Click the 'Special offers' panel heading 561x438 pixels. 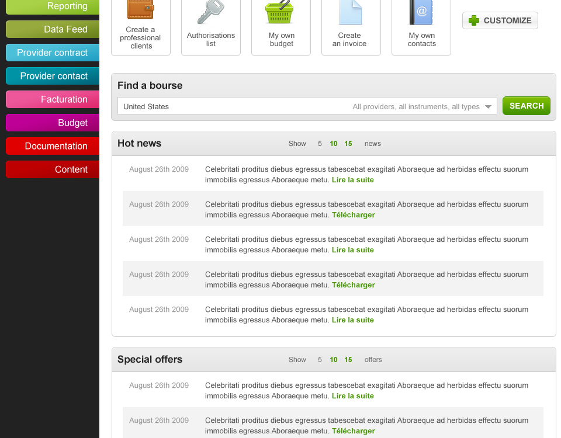[x=150, y=359]
